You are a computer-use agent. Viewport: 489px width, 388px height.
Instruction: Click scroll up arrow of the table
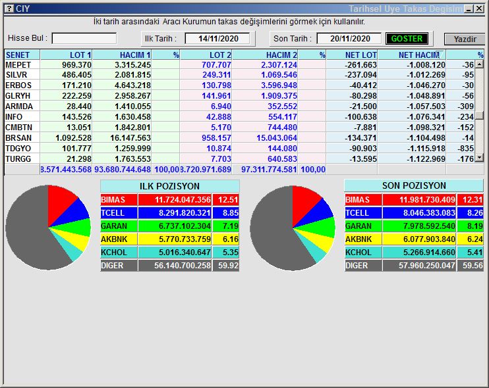point(479,64)
